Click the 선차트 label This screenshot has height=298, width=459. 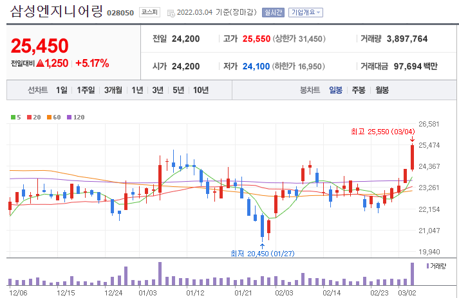[x=38, y=90]
